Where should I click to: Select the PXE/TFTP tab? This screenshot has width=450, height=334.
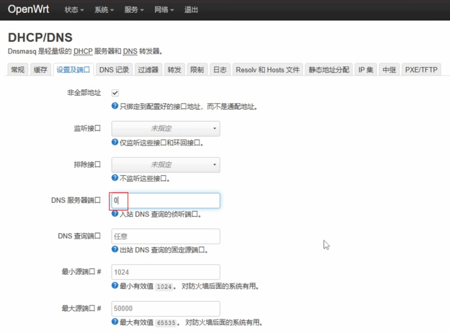click(x=421, y=70)
